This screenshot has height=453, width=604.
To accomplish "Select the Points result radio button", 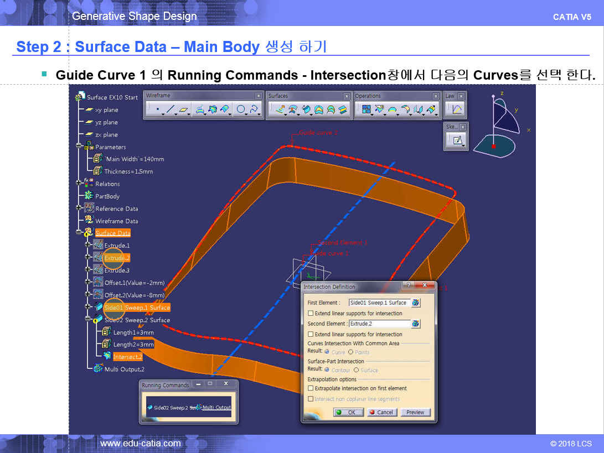I will coord(350,352).
